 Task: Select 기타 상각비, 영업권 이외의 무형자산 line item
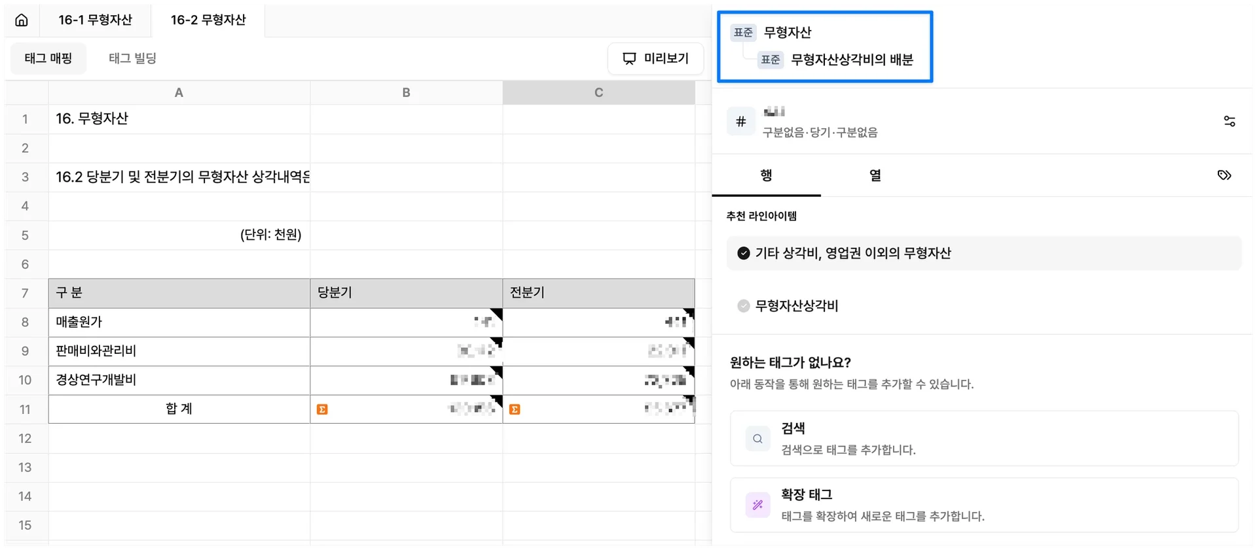(852, 253)
